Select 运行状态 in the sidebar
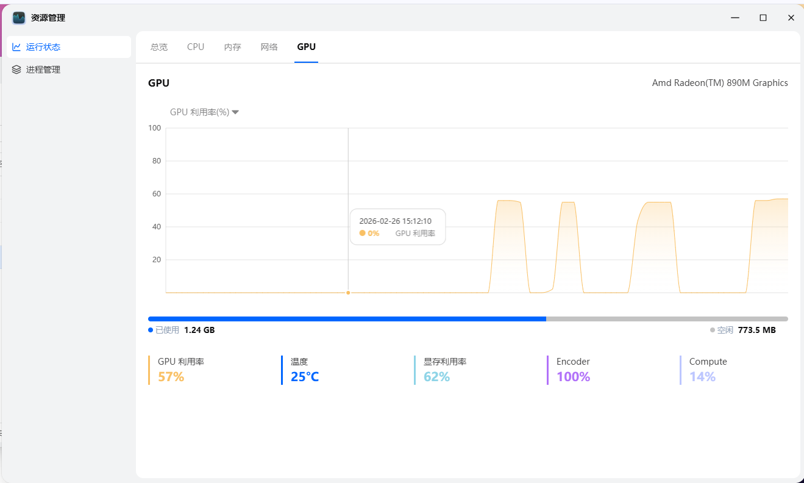The image size is (804, 483). [x=43, y=47]
